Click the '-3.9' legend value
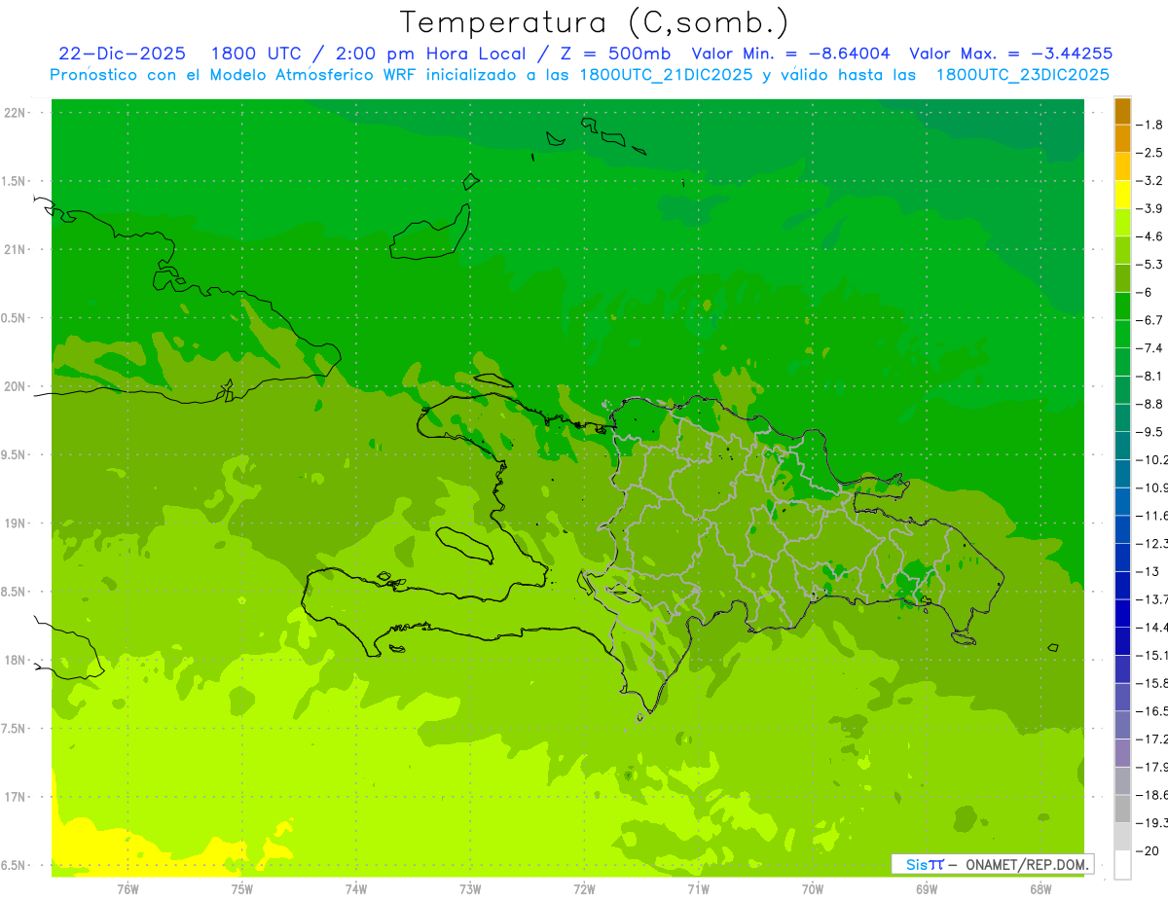 (x=1150, y=208)
